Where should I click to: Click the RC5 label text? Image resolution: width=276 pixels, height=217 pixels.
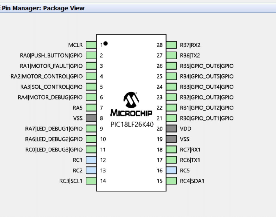[185, 170]
